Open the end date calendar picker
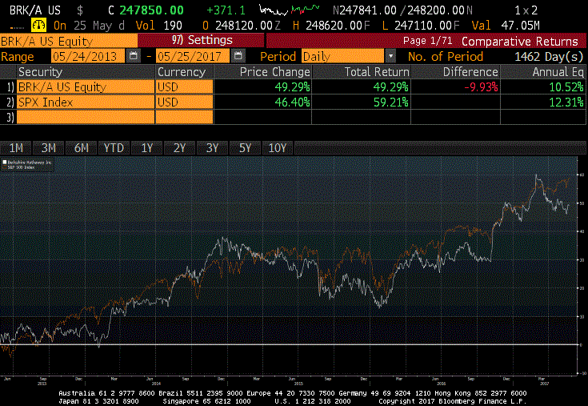Image resolution: width=588 pixels, height=406 pixels. coord(238,56)
